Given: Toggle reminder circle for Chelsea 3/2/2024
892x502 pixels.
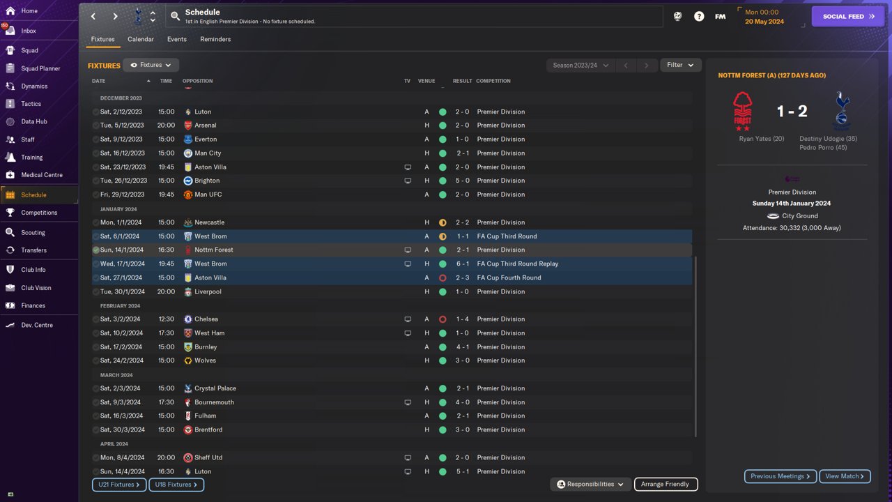Looking at the screenshot, I should pyautogui.click(x=96, y=319).
